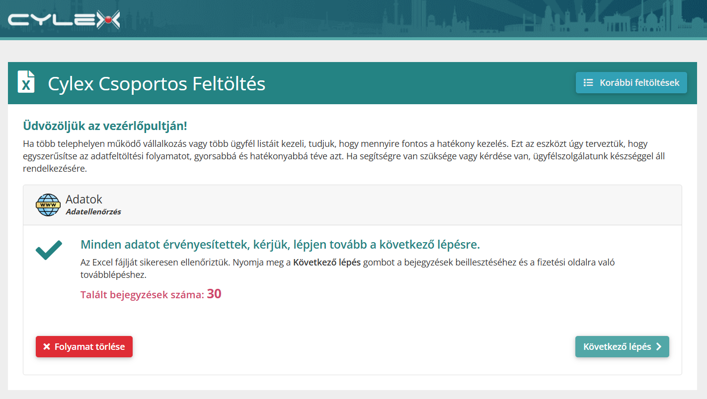
Task: Click the paragraph starting Az Excel fájlját
Action: [x=348, y=268]
